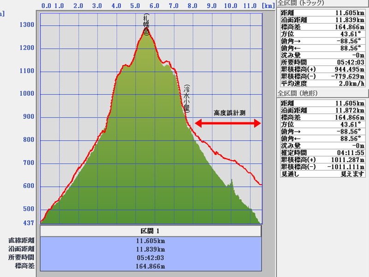Select the 沿面距離 11.872km terrain row

coord(322,110)
